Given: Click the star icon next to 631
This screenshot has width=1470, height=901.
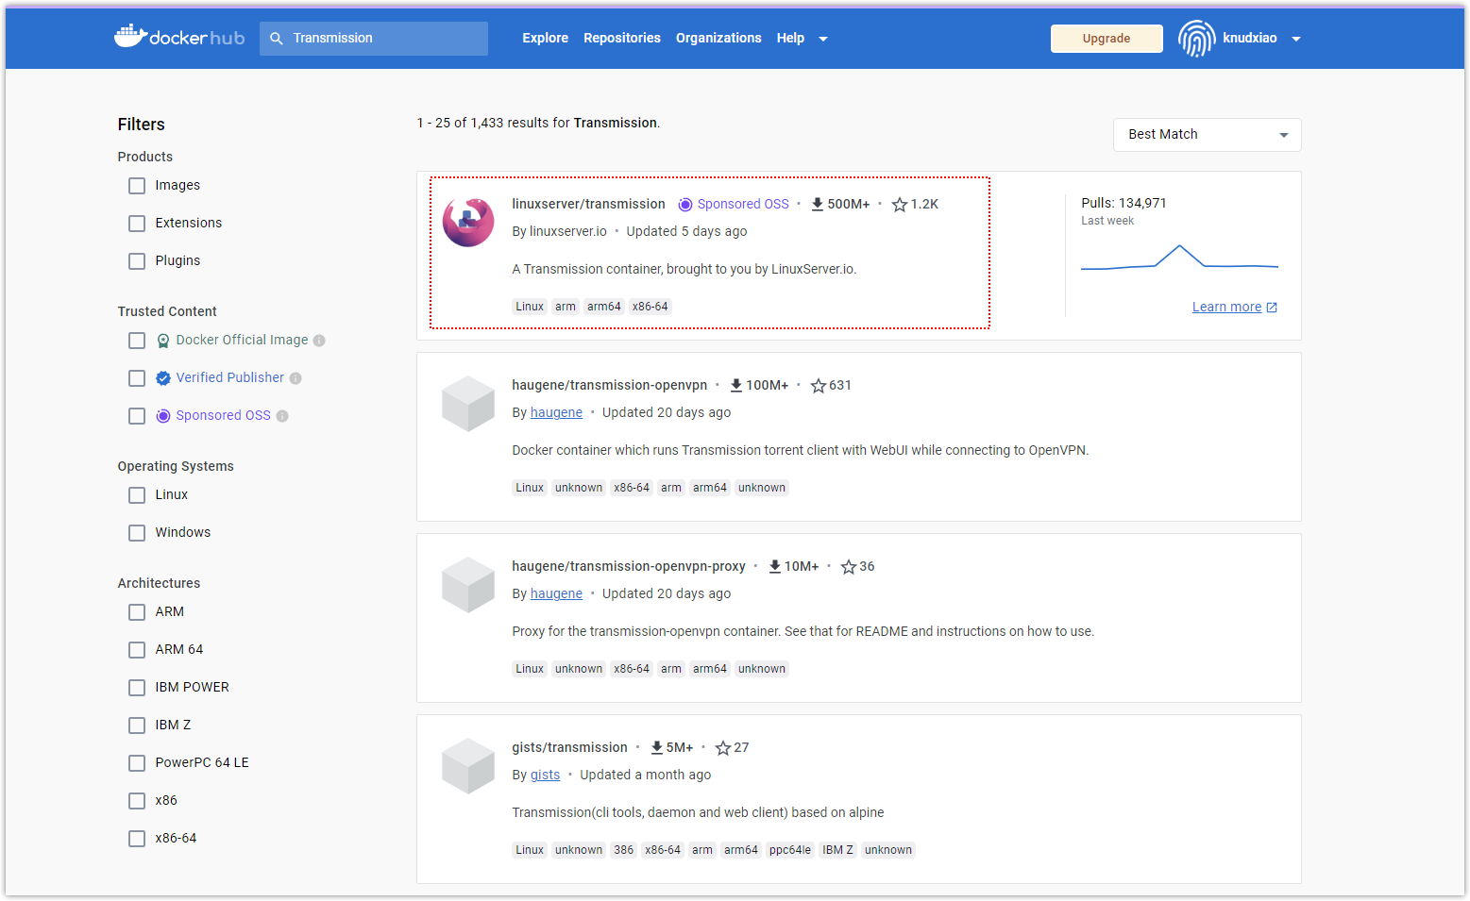Looking at the screenshot, I should [x=819, y=386].
